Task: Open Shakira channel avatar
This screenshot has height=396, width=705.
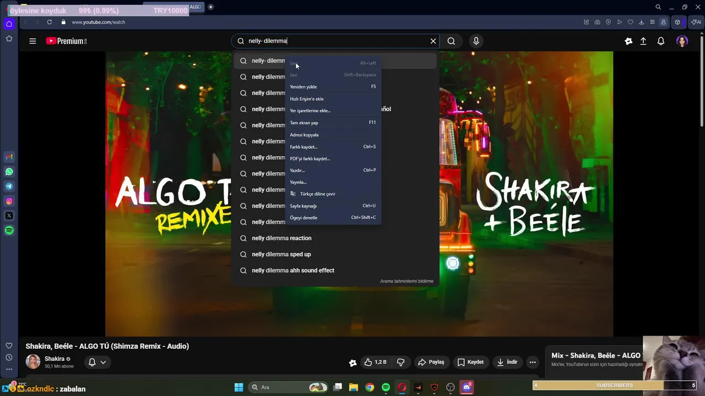Action: [33, 362]
